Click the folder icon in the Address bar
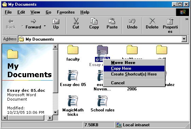Image resolution: width=191 pixels, height=129 pixels. point(21,39)
